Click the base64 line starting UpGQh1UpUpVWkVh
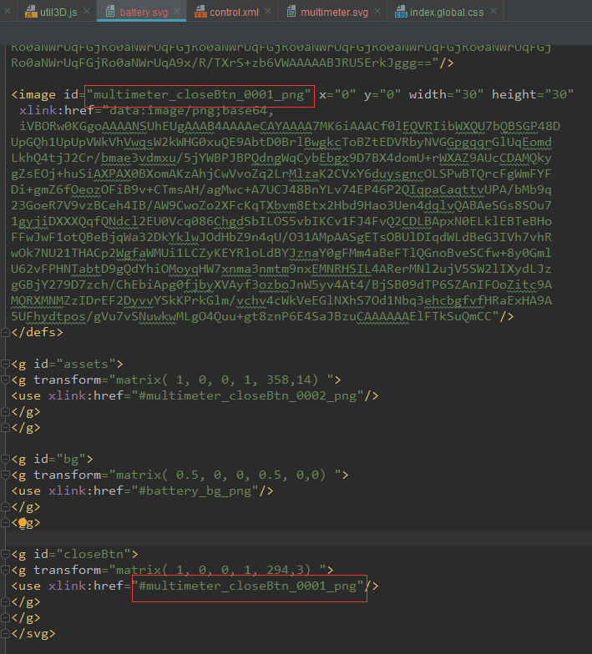592x654 pixels. (281, 142)
